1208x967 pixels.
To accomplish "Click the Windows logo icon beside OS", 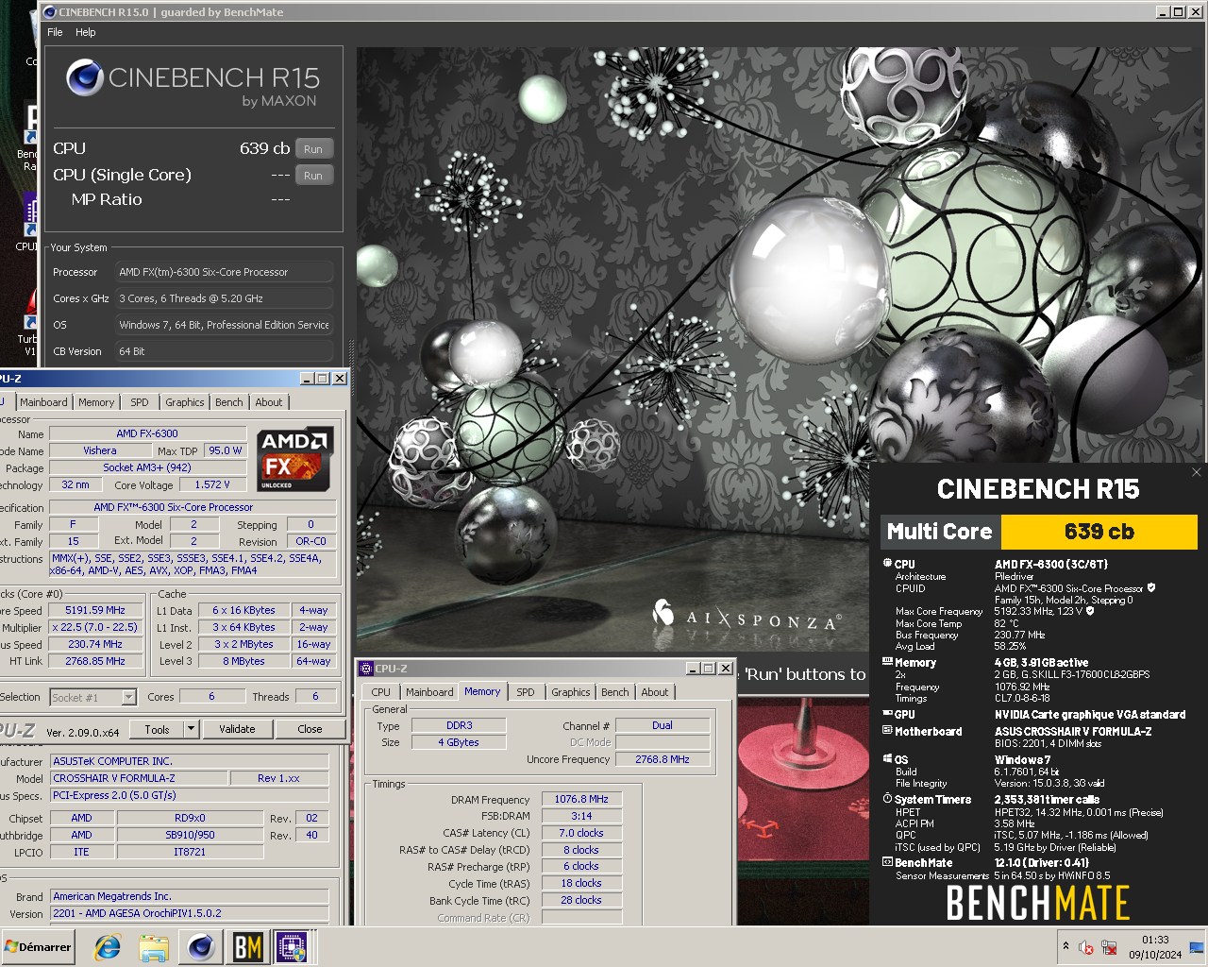I will click(x=887, y=758).
